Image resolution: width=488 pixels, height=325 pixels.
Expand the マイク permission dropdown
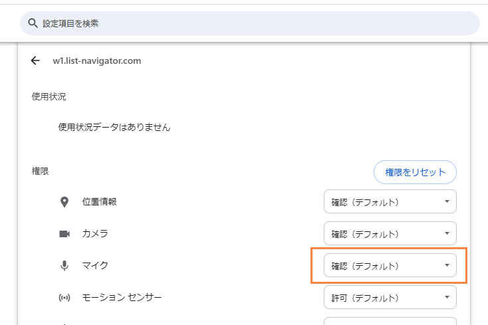pyautogui.click(x=390, y=265)
